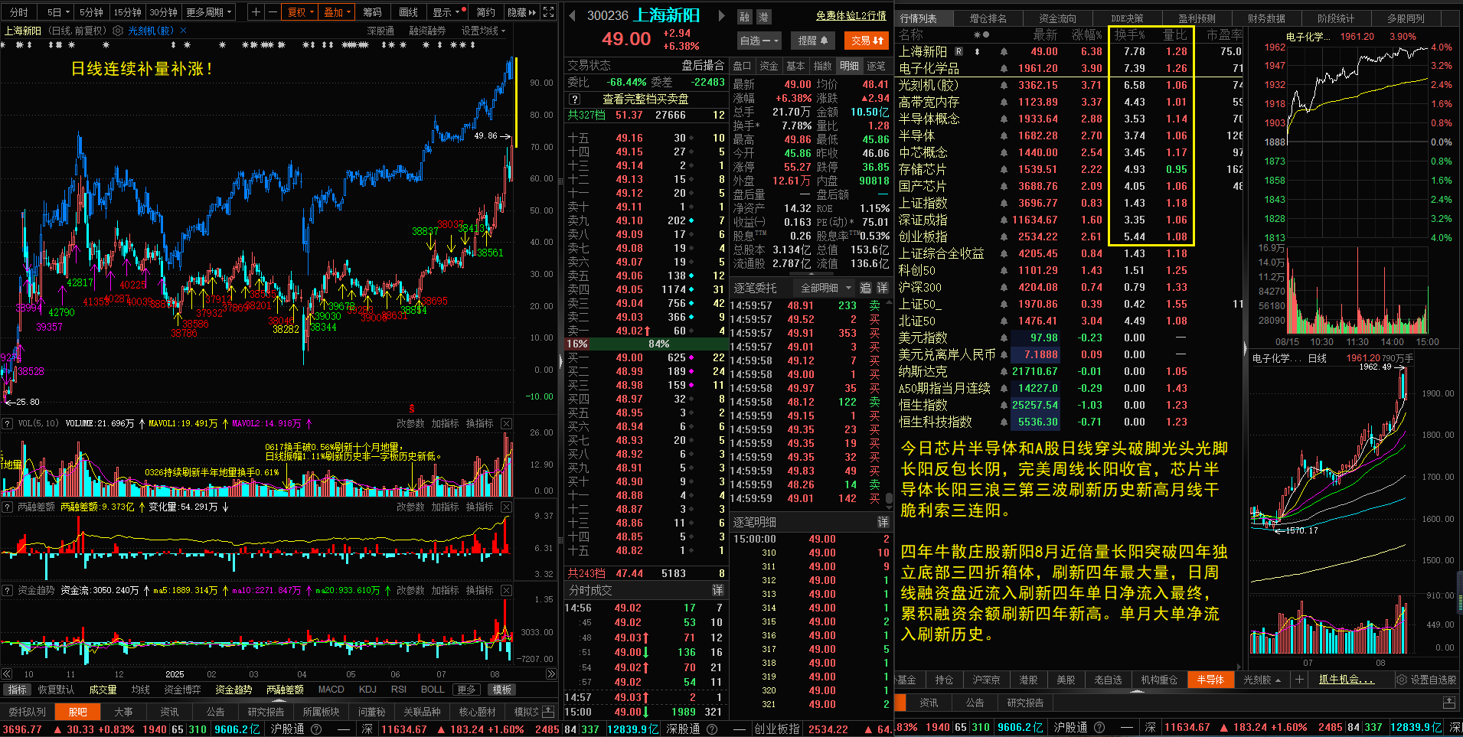
Task: Click the 融 badge next to stock name
Action: pyautogui.click(x=745, y=16)
